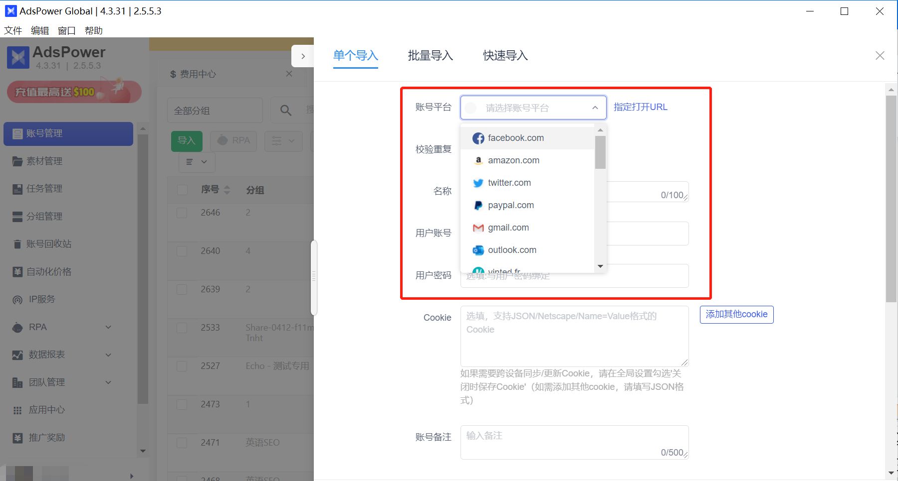Image resolution: width=898 pixels, height=481 pixels.
Task: Focus the 账号备注 notes field
Action: tap(575, 442)
